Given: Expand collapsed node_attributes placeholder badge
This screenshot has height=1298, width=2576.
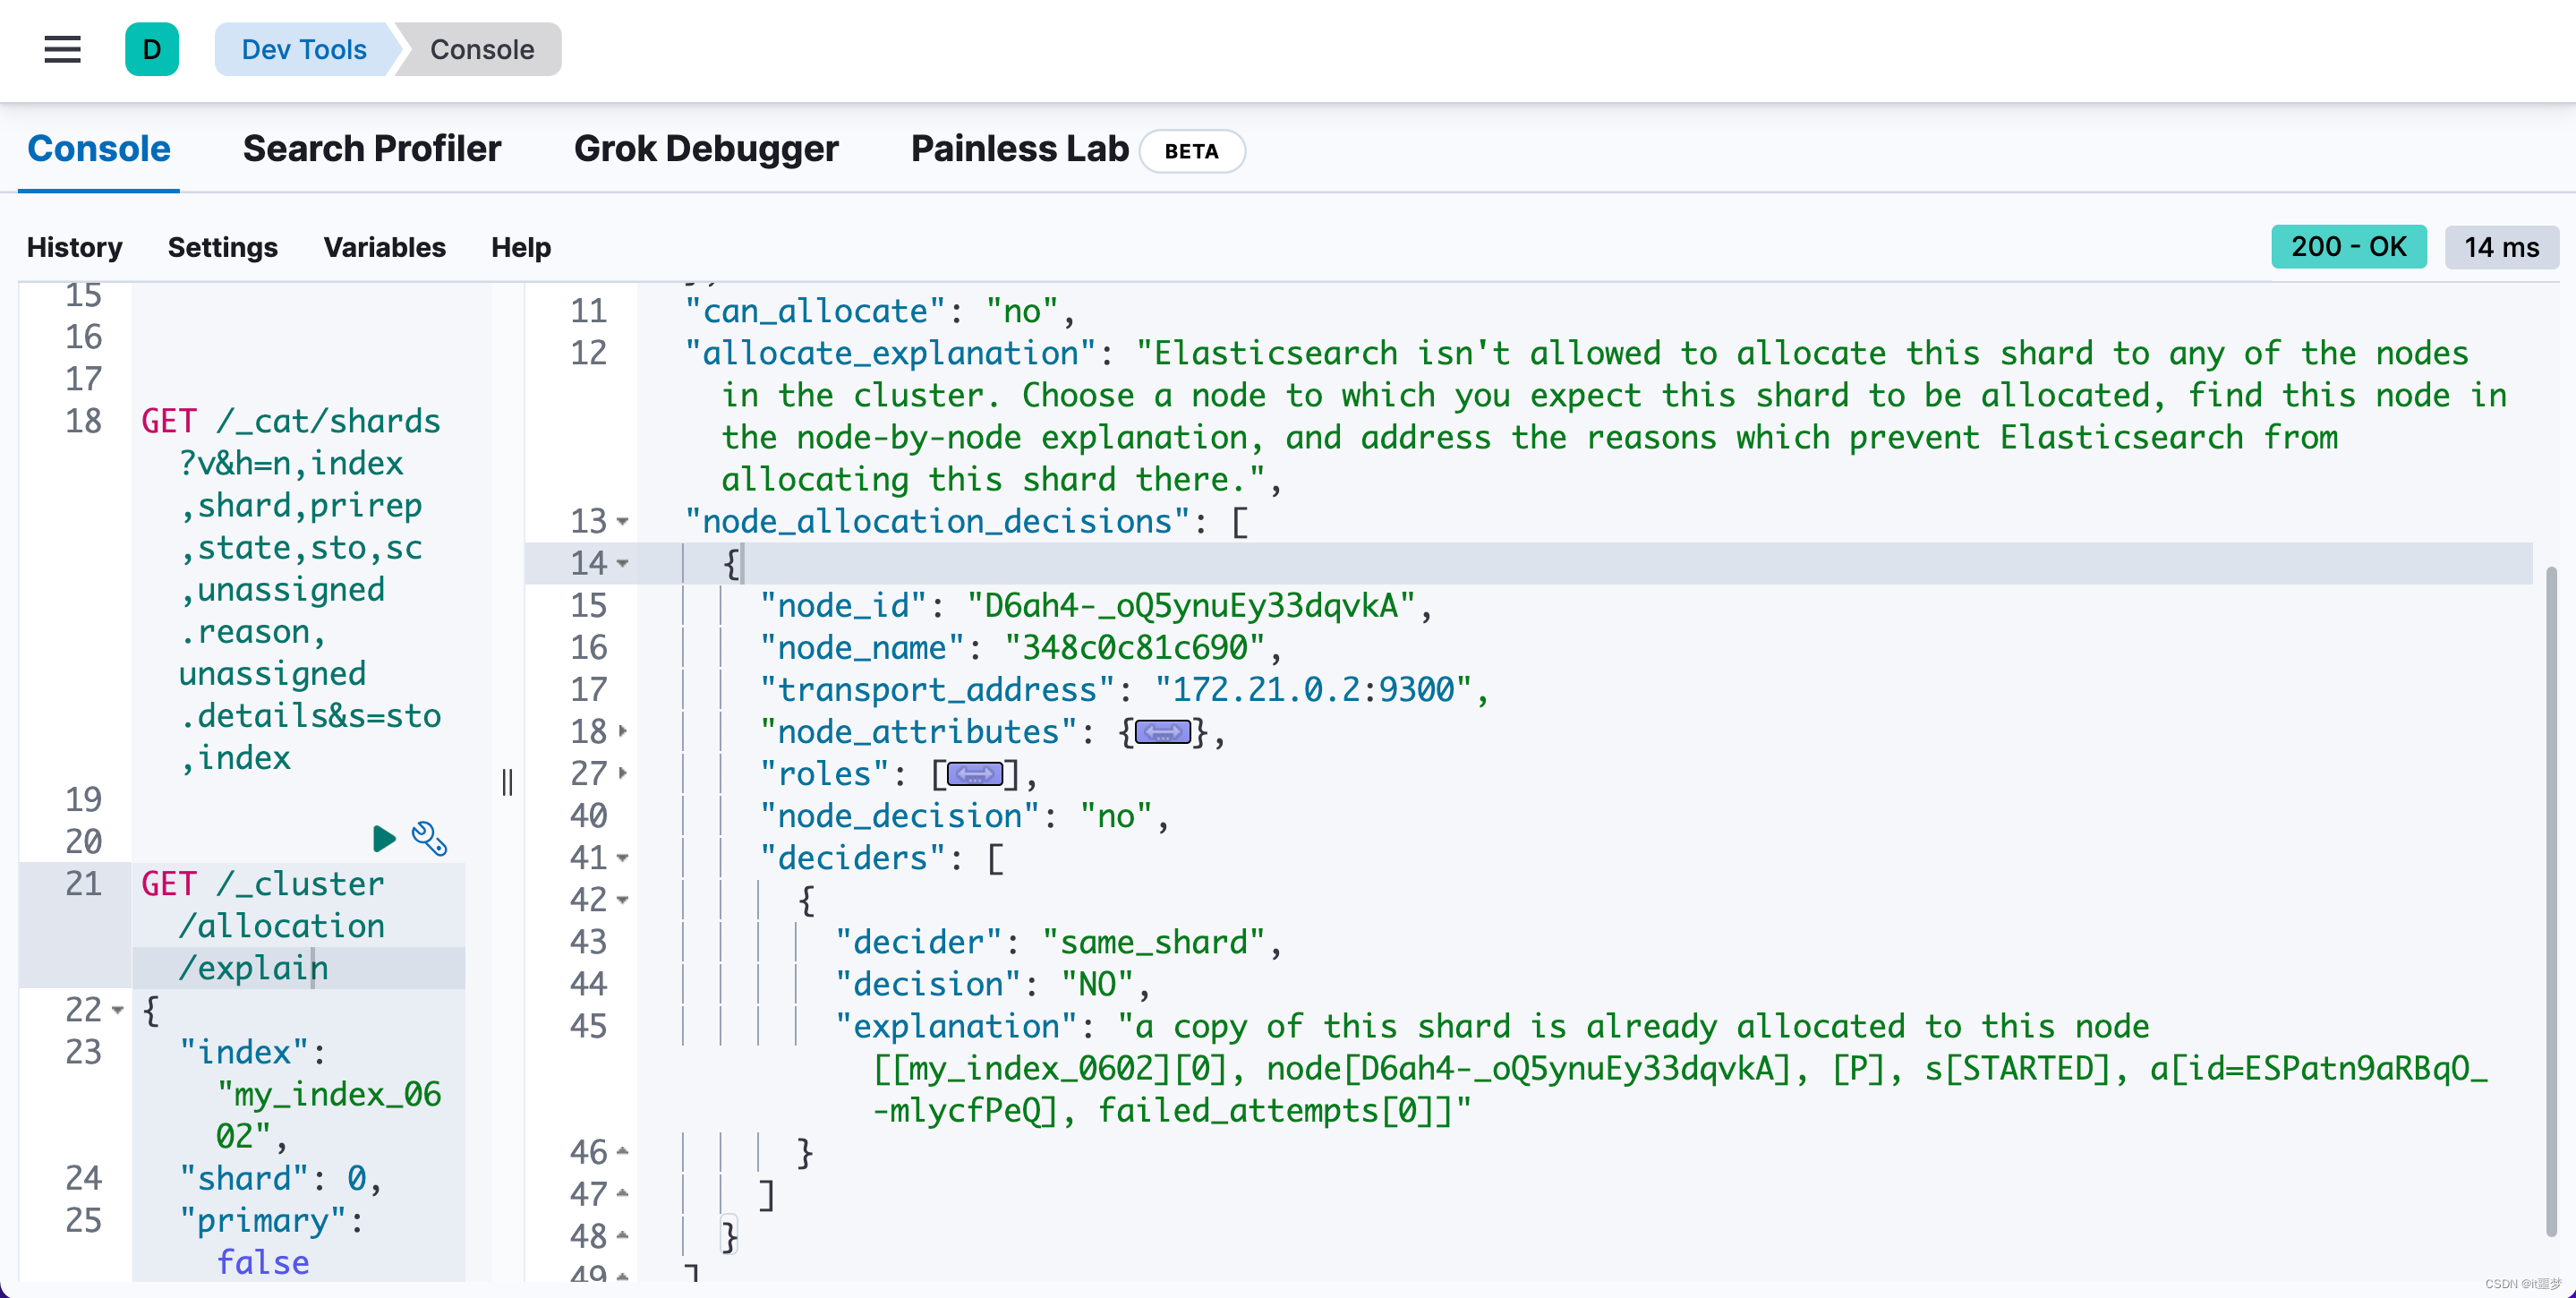Looking at the screenshot, I should coord(1162,732).
